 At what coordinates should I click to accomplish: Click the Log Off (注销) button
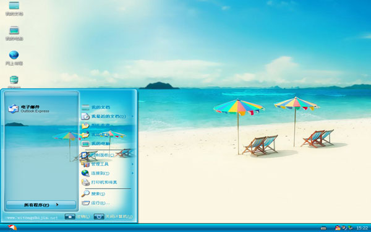(x=77, y=217)
